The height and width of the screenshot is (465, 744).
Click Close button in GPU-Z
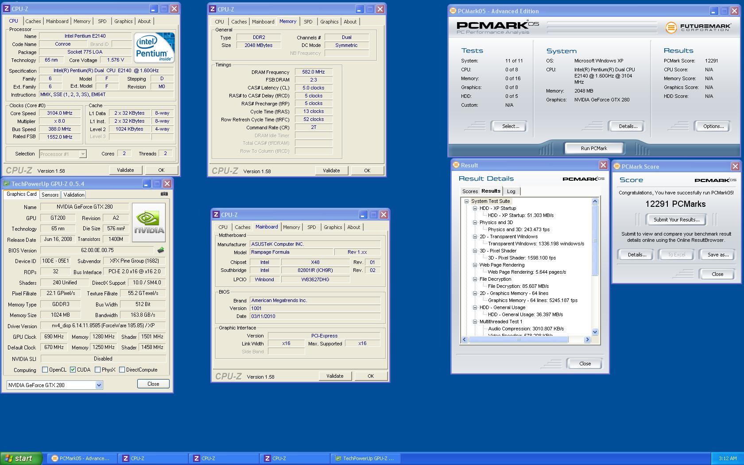153,384
